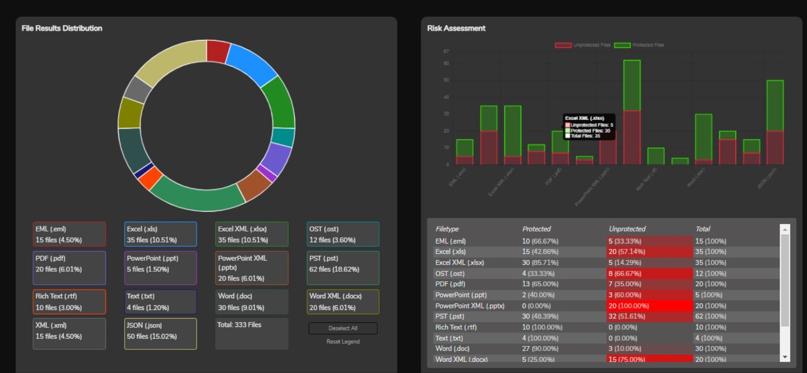Toggle the OST (.ost) legend box
The image size is (807, 373).
click(343, 234)
